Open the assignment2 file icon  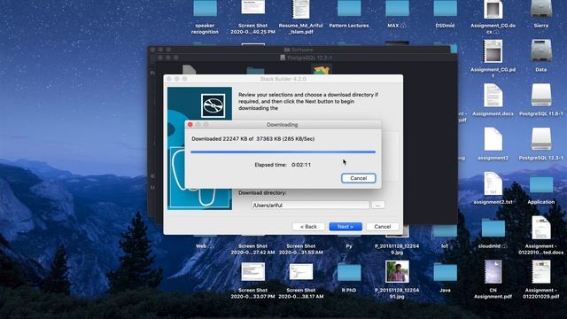(493, 139)
